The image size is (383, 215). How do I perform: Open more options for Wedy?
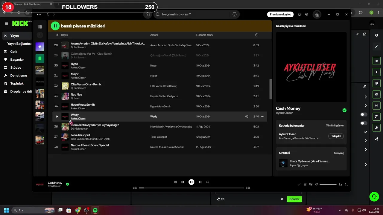(263, 116)
